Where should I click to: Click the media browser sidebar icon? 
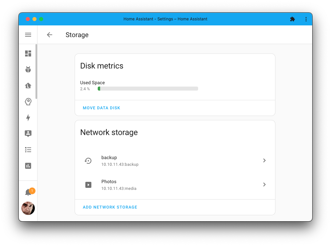click(x=28, y=134)
